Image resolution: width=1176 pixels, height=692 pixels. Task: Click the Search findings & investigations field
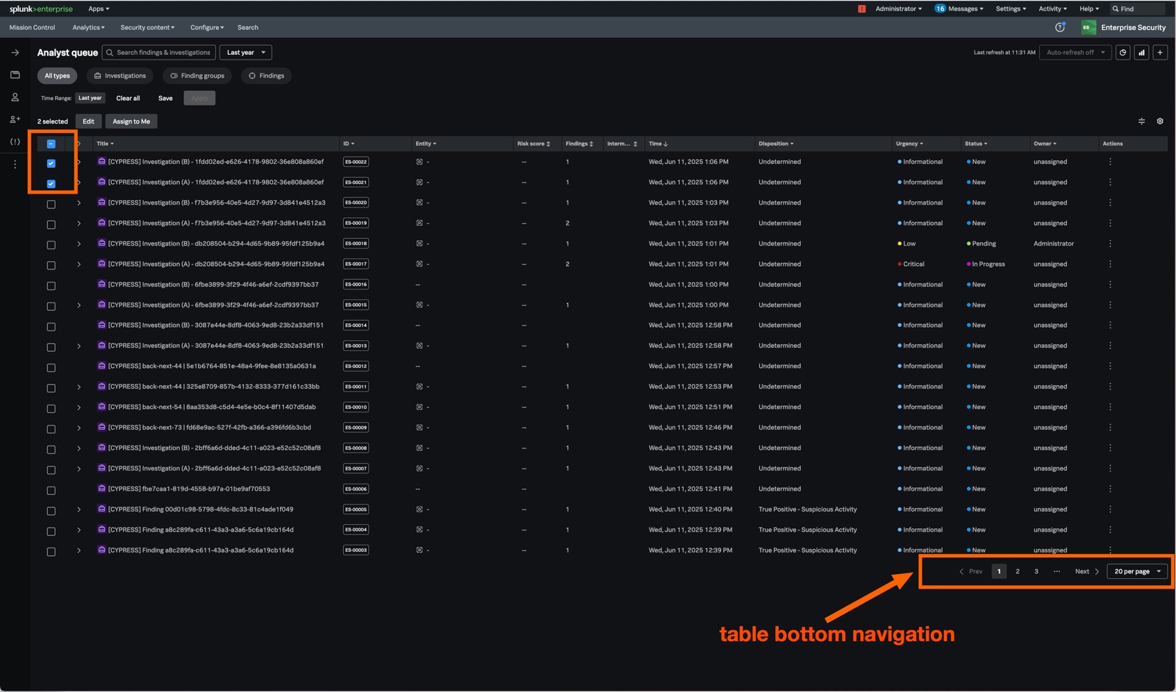[x=159, y=52]
